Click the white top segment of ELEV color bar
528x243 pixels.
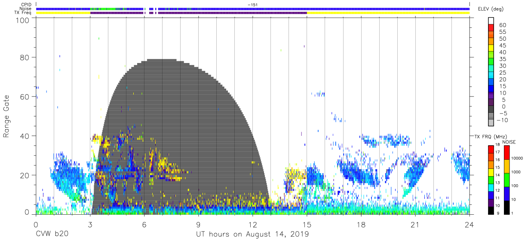491,21
